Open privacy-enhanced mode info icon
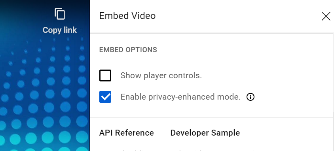 point(250,97)
